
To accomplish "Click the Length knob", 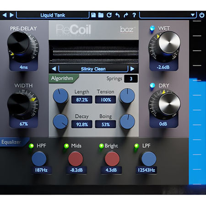I will tap(60, 96).
